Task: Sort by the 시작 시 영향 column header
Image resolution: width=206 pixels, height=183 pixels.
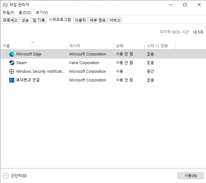Action: click(160, 46)
